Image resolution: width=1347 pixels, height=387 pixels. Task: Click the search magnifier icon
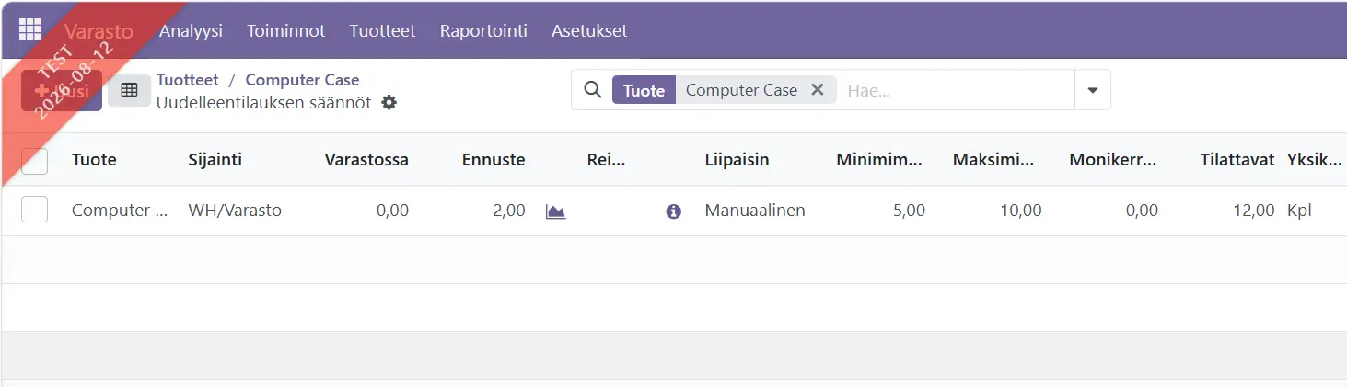(x=593, y=90)
